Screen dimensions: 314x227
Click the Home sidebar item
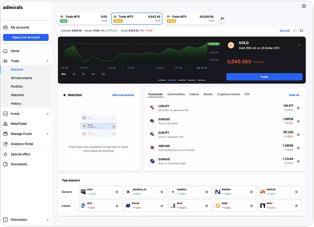[x=15, y=51]
